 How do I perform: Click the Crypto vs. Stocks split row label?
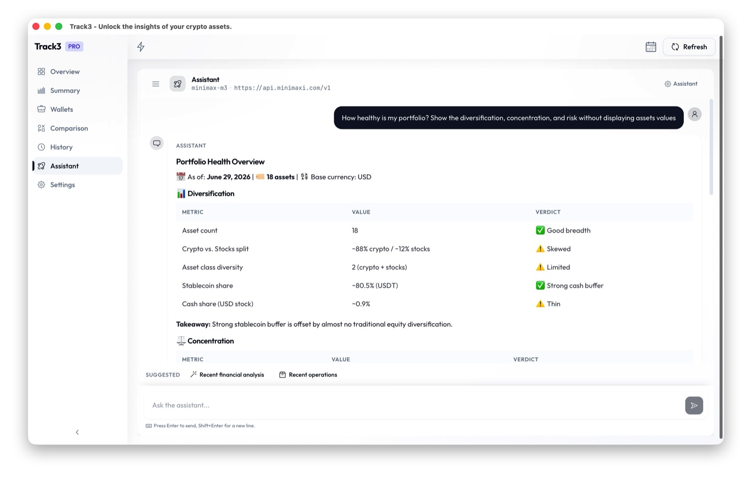pyautogui.click(x=215, y=249)
